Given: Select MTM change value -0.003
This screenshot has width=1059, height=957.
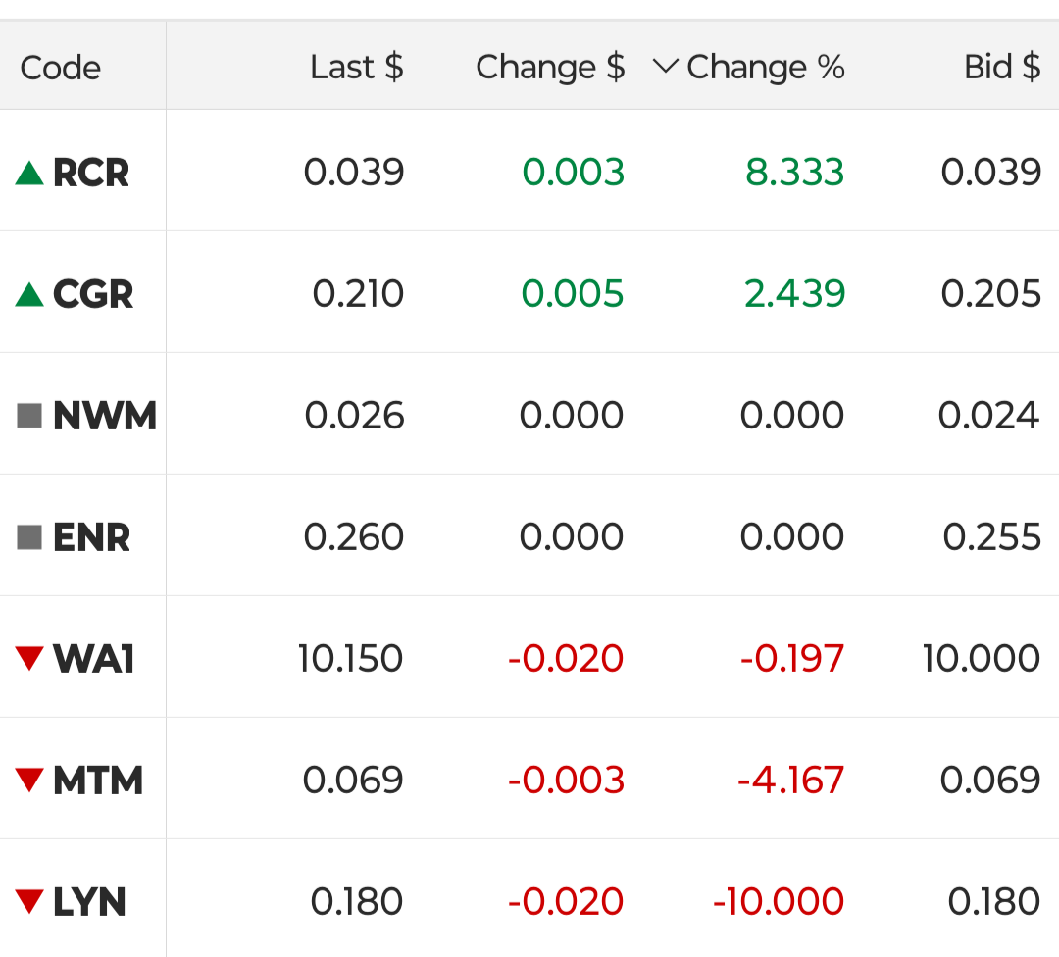Looking at the screenshot, I should [x=566, y=781].
